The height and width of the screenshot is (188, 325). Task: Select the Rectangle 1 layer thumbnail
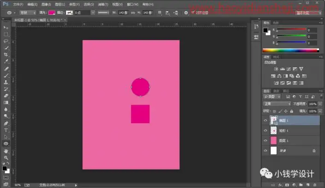tap(273, 130)
